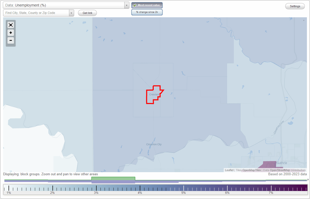Screen dimensions: 310x199
Task: Click the dropdown arrow on the Data selector
Action: click(126, 5)
